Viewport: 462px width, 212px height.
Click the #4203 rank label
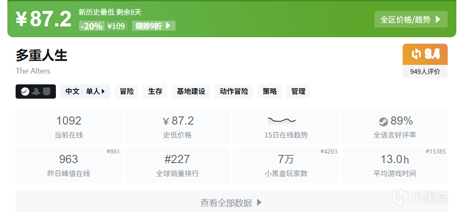coord(329,152)
